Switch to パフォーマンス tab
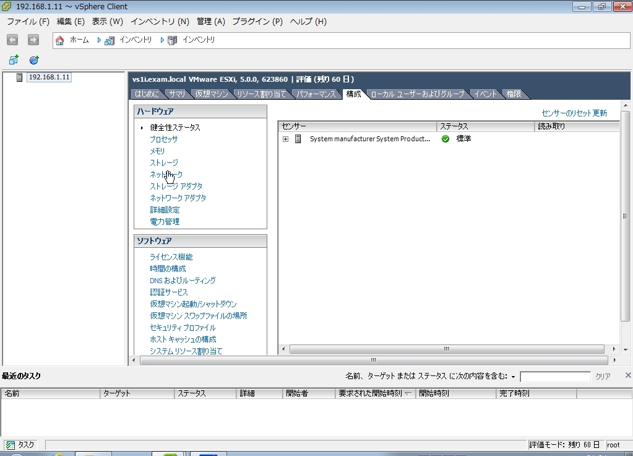633x456 pixels. click(316, 94)
